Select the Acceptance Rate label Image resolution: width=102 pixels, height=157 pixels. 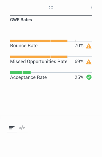[28, 77]
